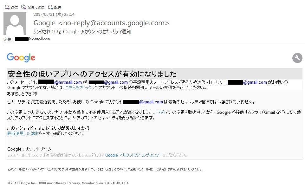The height and width of the screenshot is (187, 305).
Task: Click the email subject line セキュリティ通知
Action: [x=82, y=32]
